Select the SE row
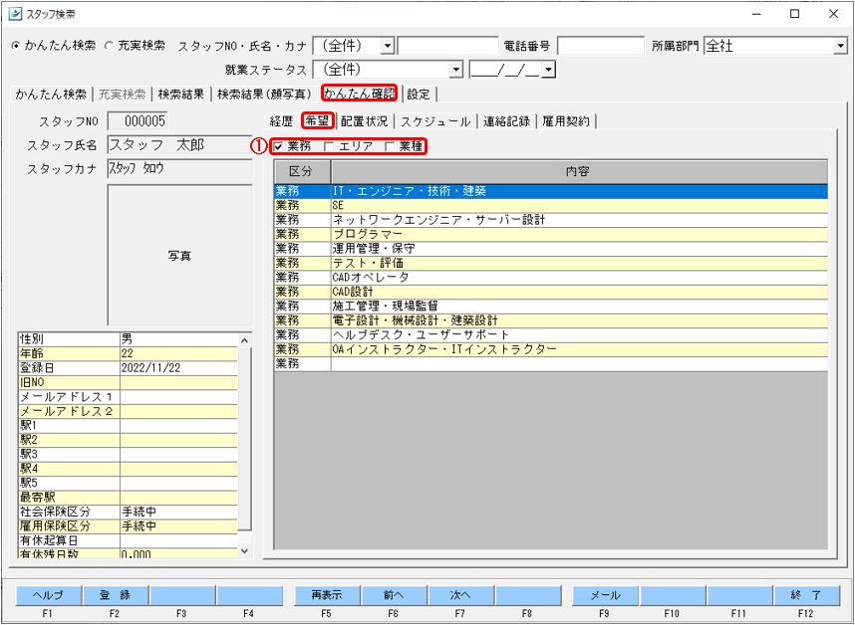 [x=551, y=206]
